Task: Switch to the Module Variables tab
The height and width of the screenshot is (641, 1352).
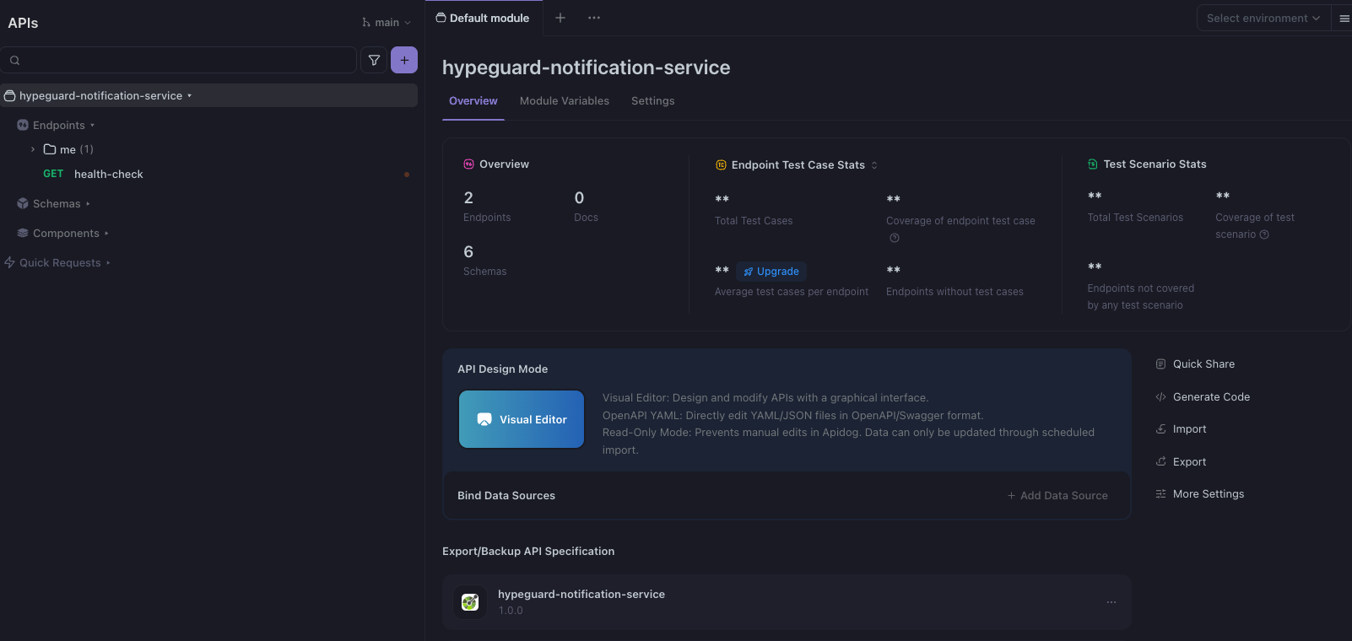Action: [564, 101]
